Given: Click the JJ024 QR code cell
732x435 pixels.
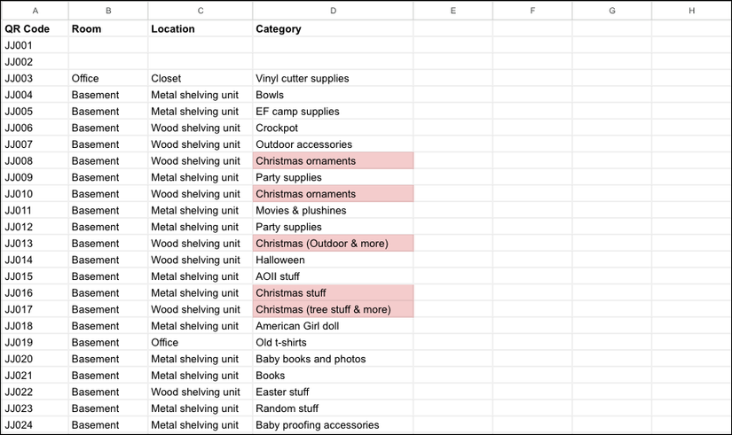Looking at the screenshot, I should [35, 425].
